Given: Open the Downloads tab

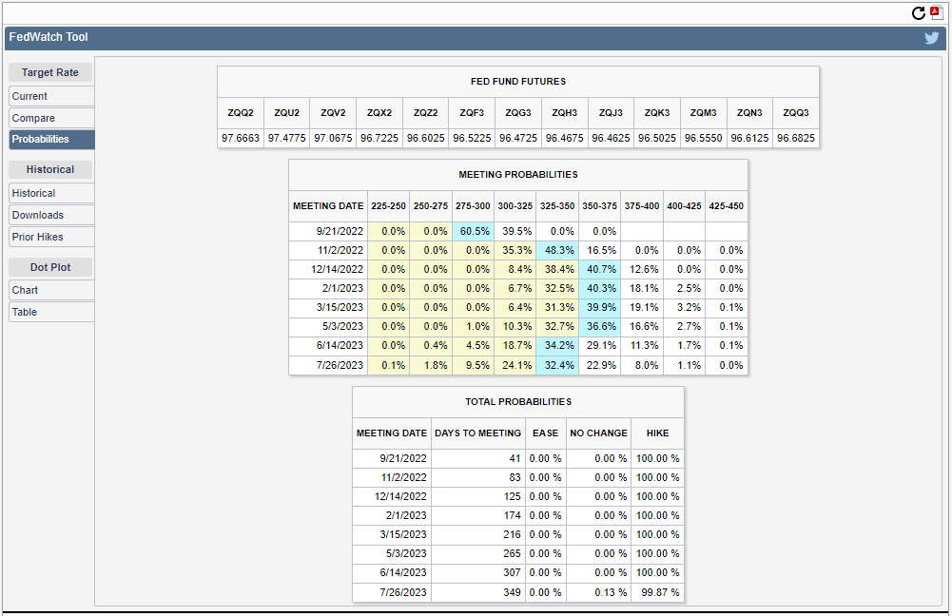Looking at the screenshot, I should (x=51, y=215).
